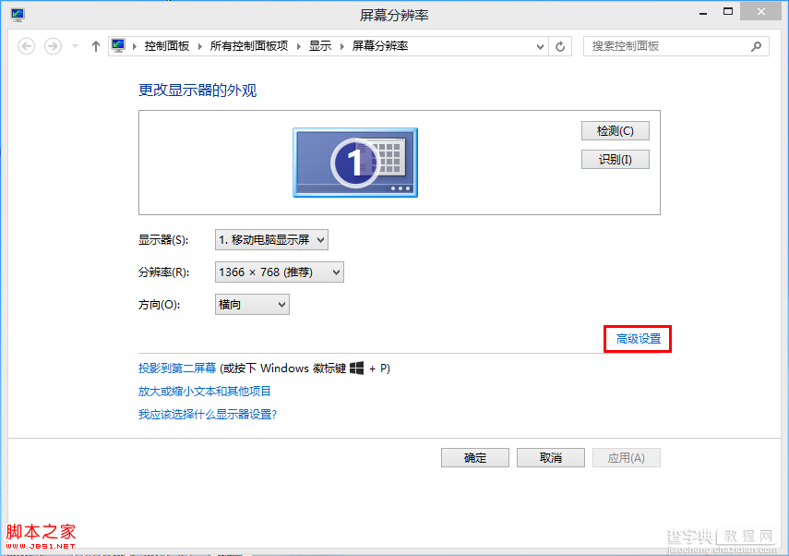Maximize the 屏幕分辨率 window
The width and height of the screenshot is (789, 556).
tap(727, 12)
